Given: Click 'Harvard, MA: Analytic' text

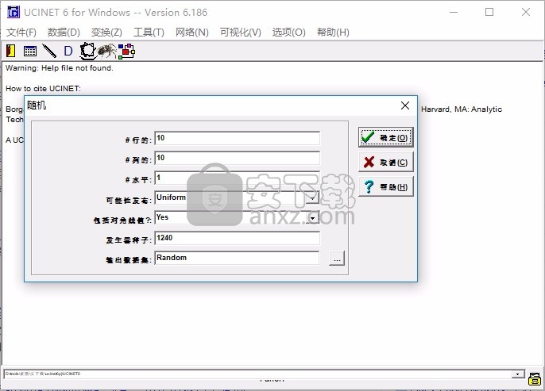Looking at the screenshot, I should pos(462,109).
